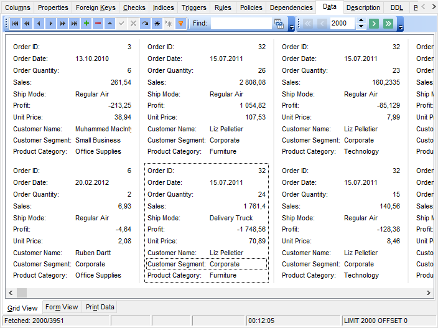Set a bookmark with the asterisk icon
Screen dimensions: 438x328
tap(157, 24)
